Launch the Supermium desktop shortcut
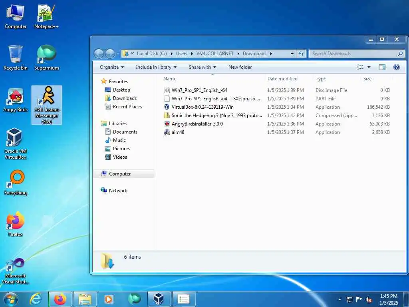This screenshot has width=409, height=307. point(47,58)
